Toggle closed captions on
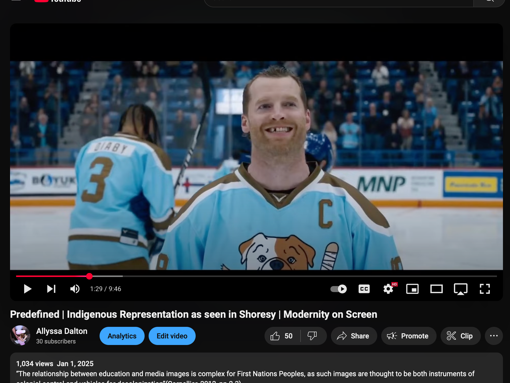The image size is (510, 383). 364,289
